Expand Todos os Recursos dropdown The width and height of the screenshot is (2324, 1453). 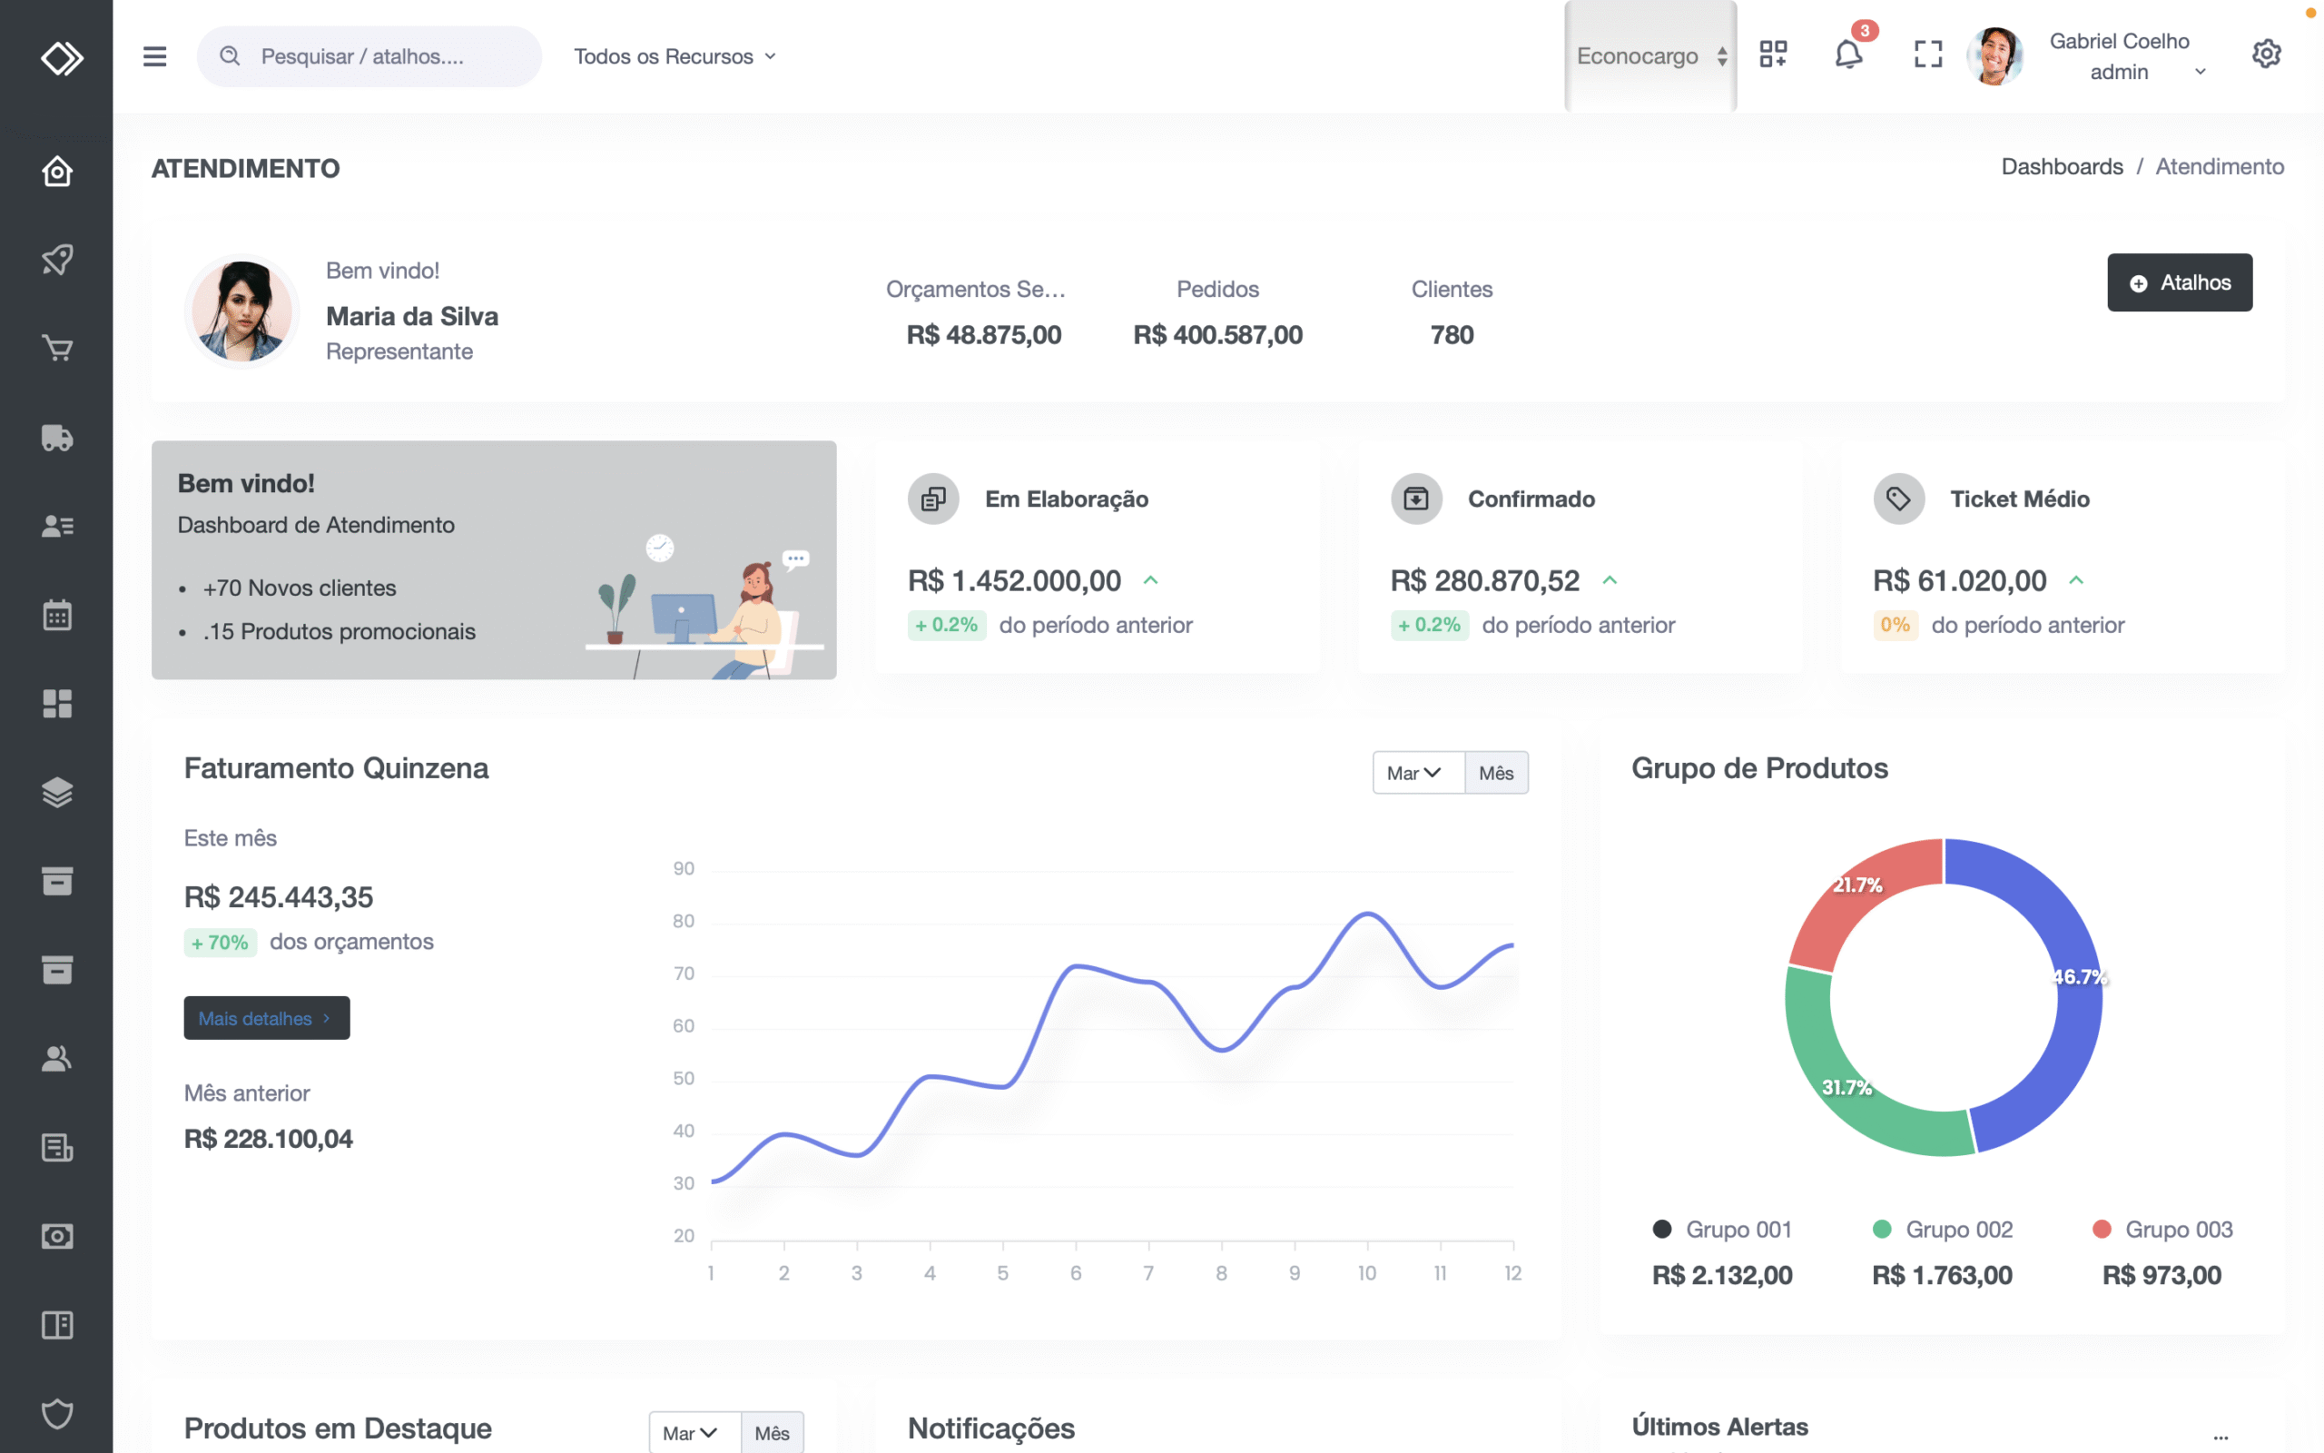675,56
